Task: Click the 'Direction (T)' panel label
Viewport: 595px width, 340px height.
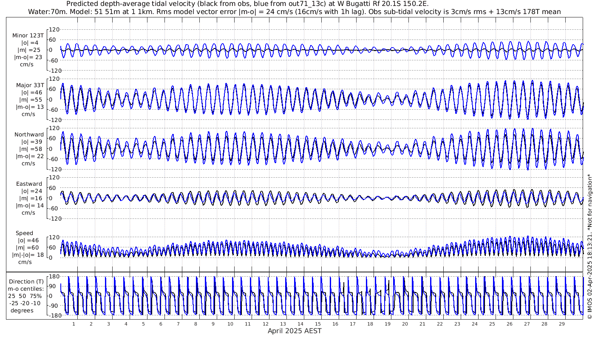Action: coord(26,281)
